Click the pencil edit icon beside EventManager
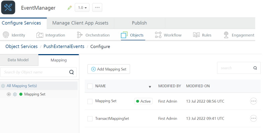263x133 pixels. (70, 8)
